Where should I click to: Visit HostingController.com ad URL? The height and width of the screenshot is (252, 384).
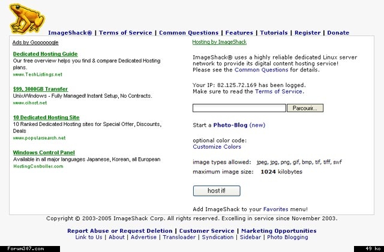pos(38,166)
